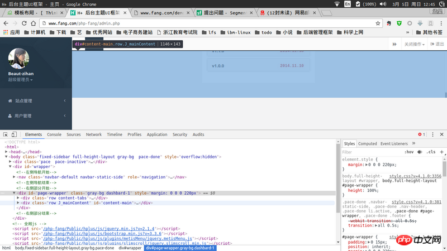Viewport: 447px width, 251px height.
Task: Open the Audits tab
Action: click(198, 134)
